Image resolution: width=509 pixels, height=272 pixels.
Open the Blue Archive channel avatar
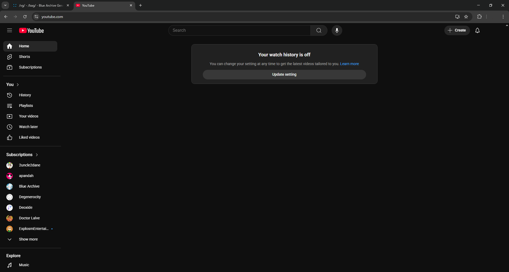[x=10, y=187]
